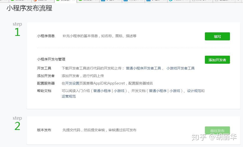Open the 运营规范 link under 帮助文档
The image size is (243, 147).
(x=69, y=96)
